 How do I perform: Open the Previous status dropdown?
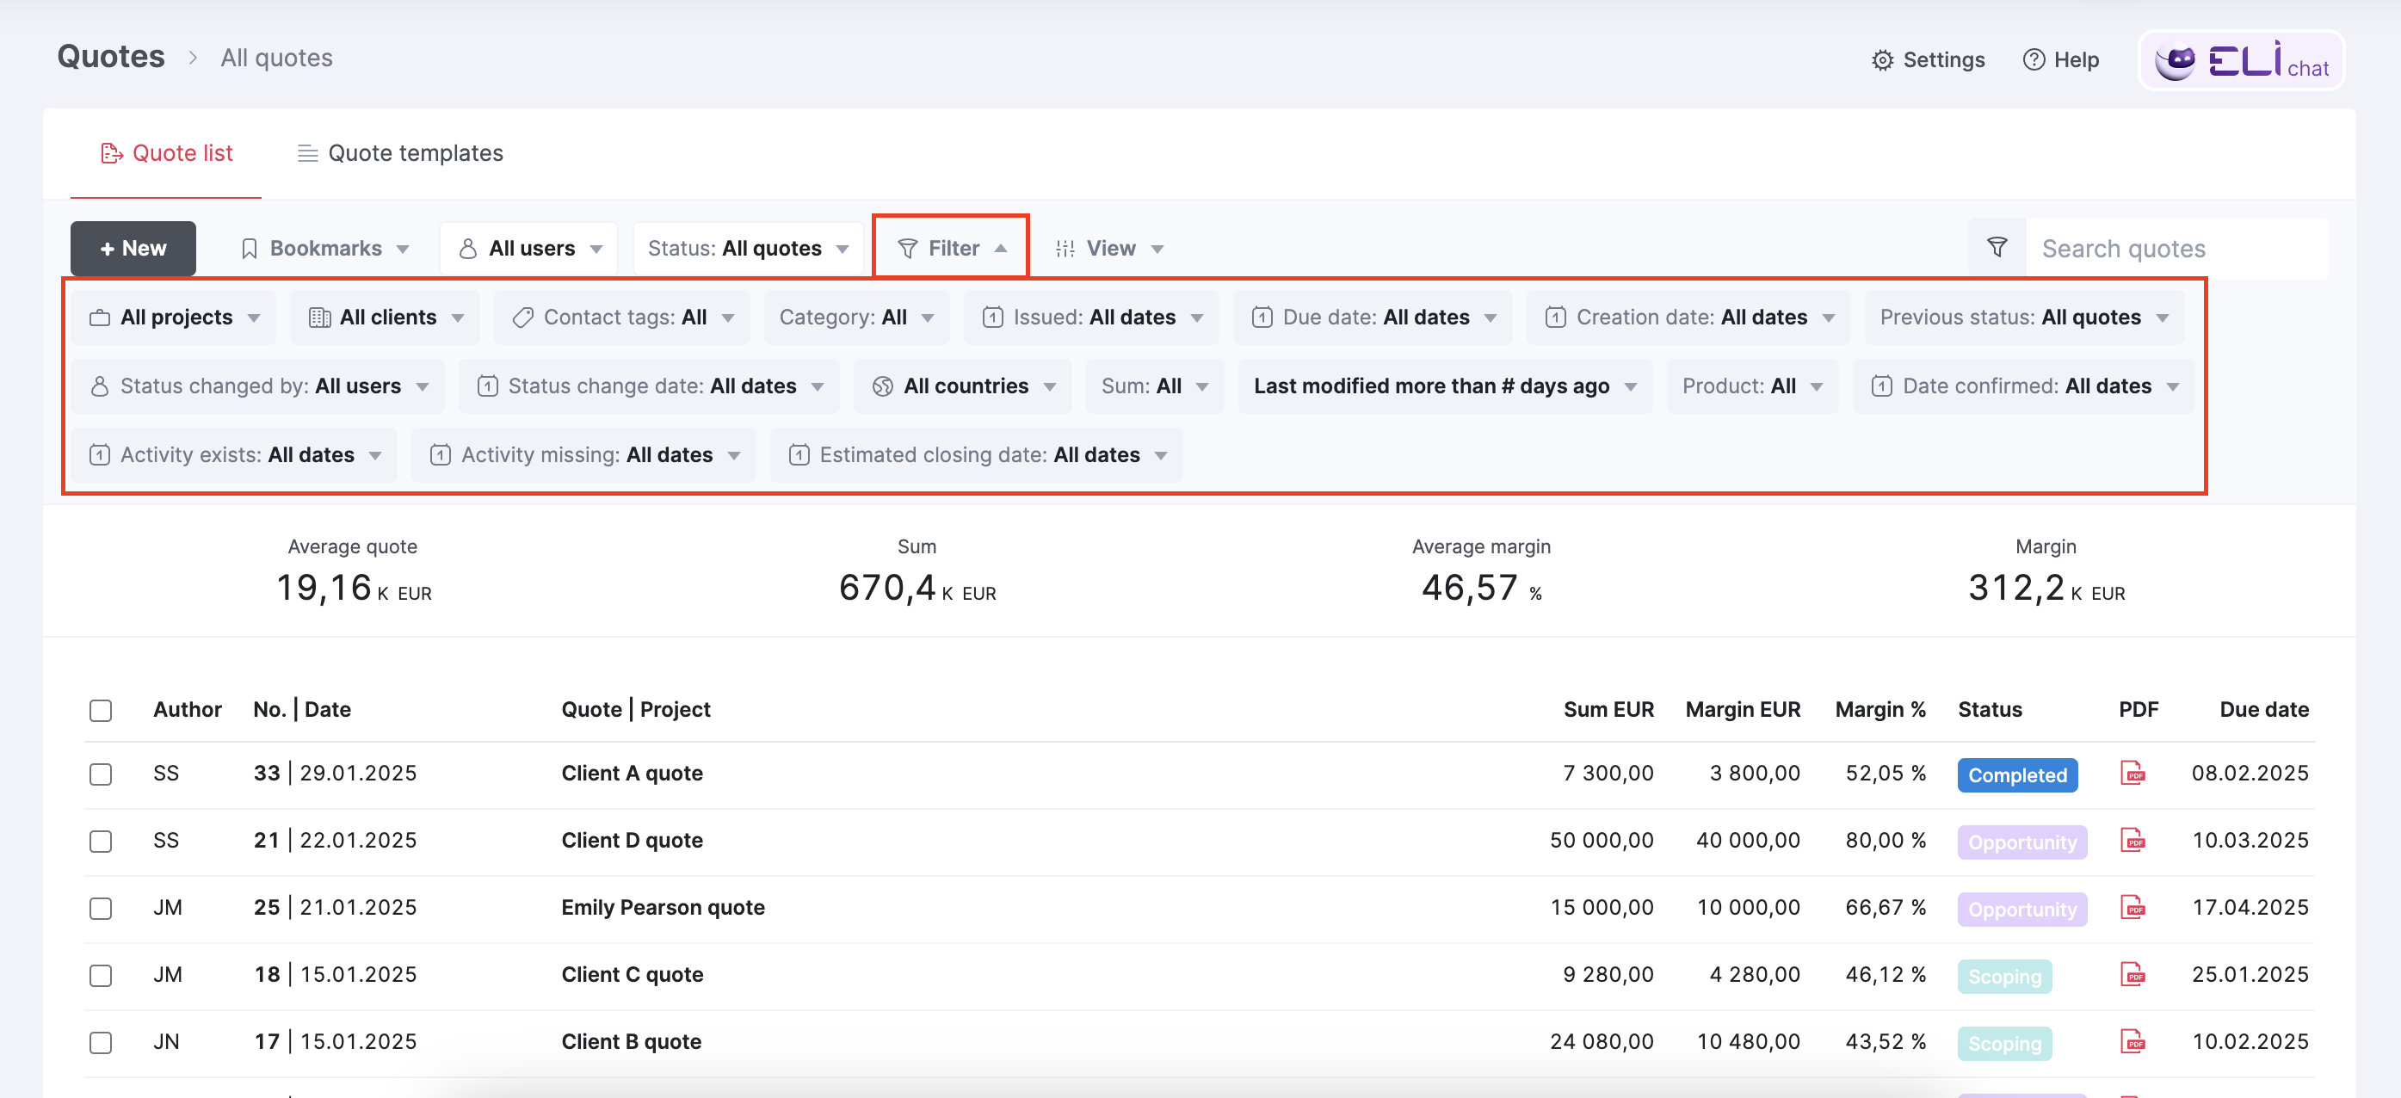pyautogui.click(x=2024, y=318)
